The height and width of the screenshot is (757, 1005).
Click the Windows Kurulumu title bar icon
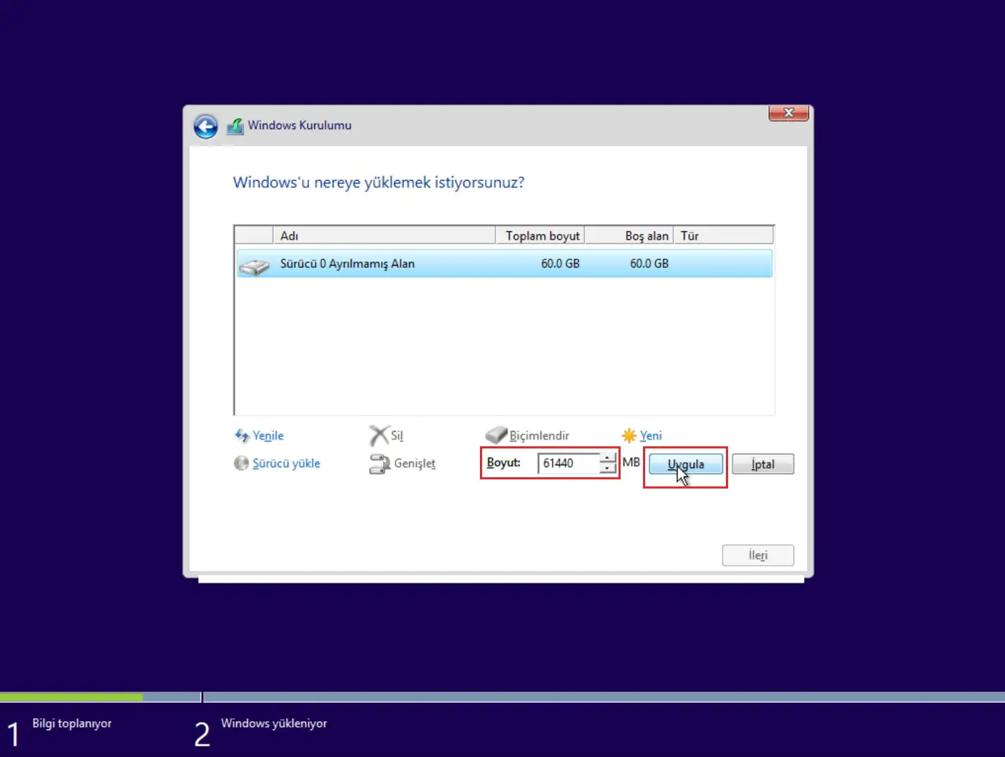tap(235, 126)
